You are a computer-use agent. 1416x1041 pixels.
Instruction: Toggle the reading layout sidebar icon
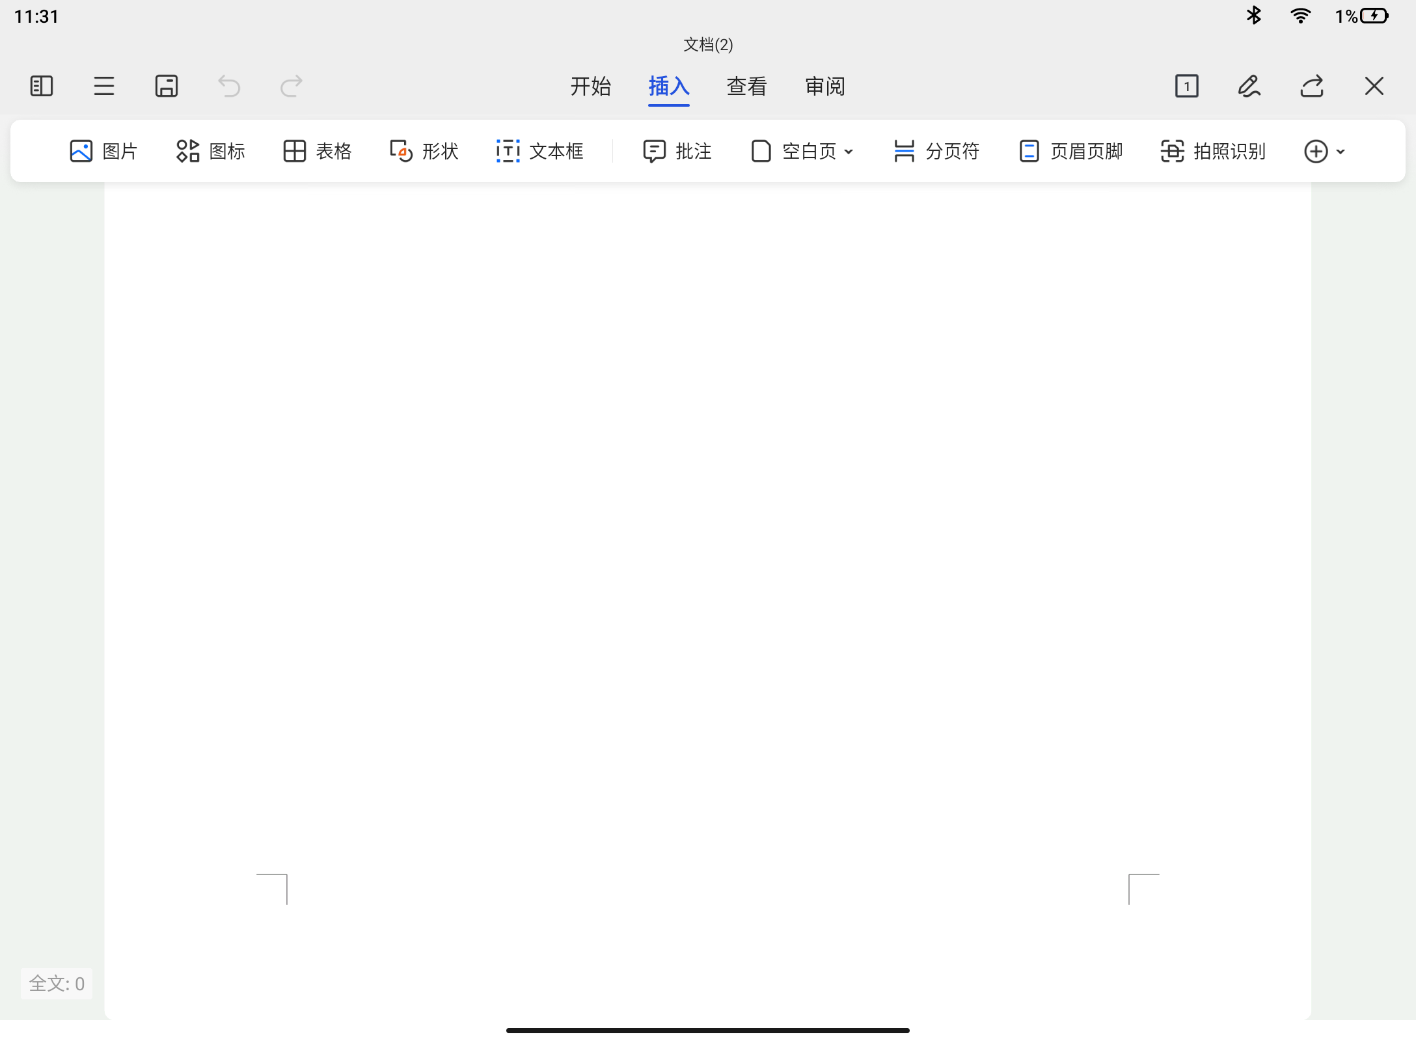click(x=42, y=86)
